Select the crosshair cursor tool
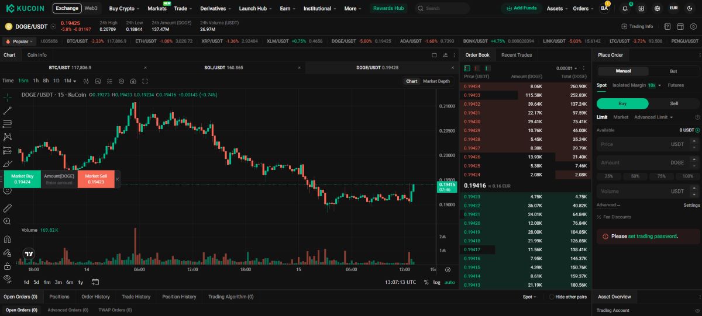The width and height of the screenshot is (702, 316). coord(7,97)
